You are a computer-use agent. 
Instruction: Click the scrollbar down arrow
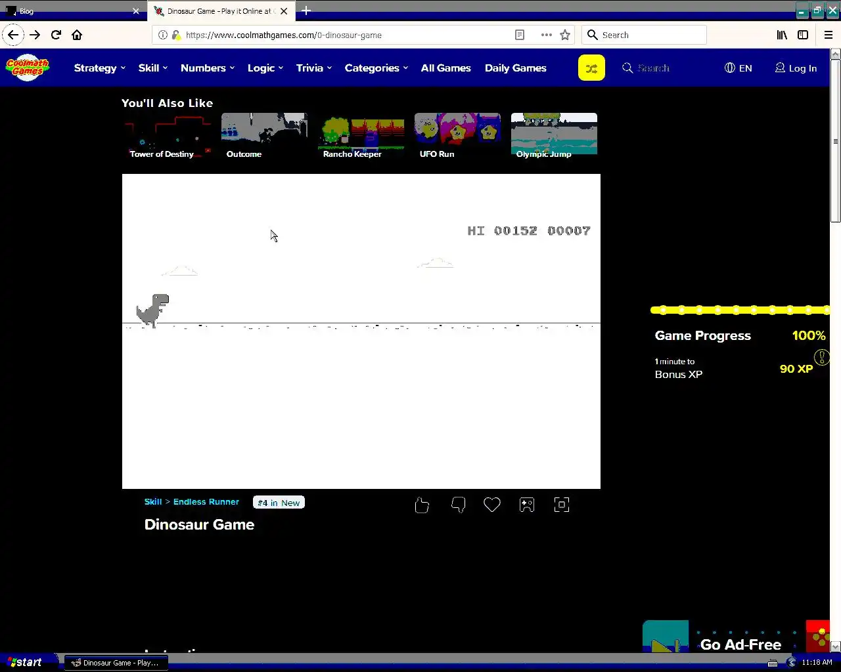click(x=836, y=646)
